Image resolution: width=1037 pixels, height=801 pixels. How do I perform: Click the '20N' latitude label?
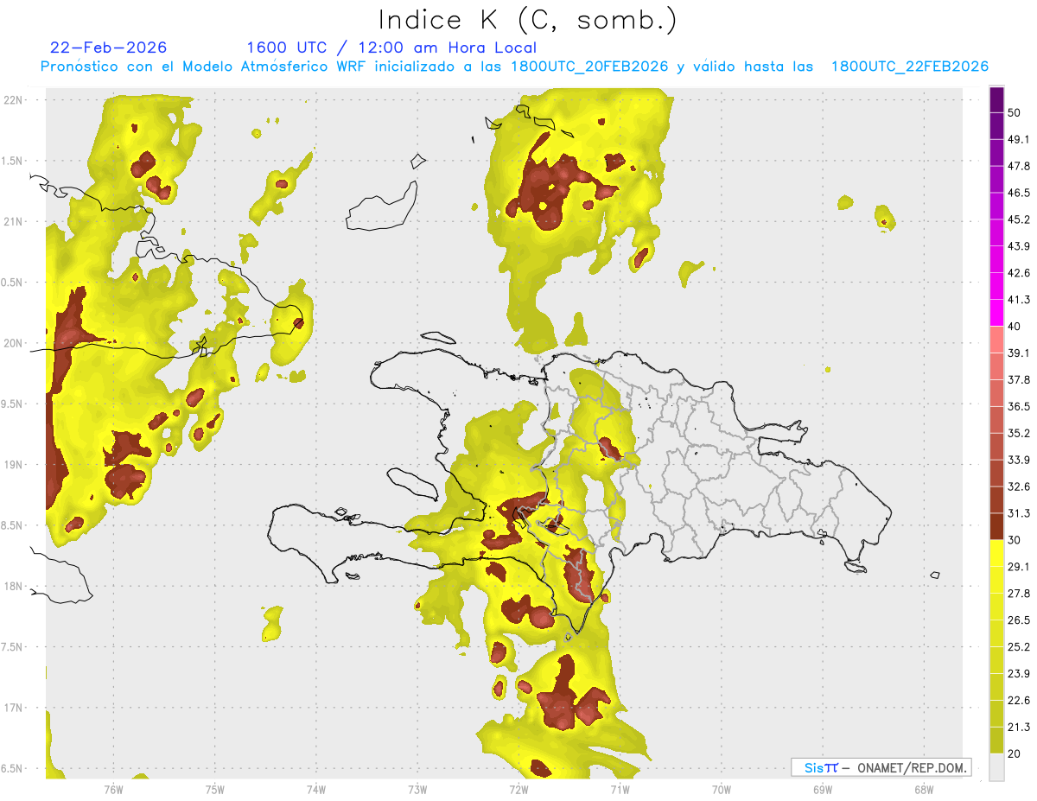14,343
